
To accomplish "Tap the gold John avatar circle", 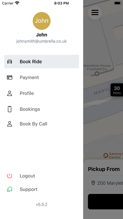I will (42, 21).
